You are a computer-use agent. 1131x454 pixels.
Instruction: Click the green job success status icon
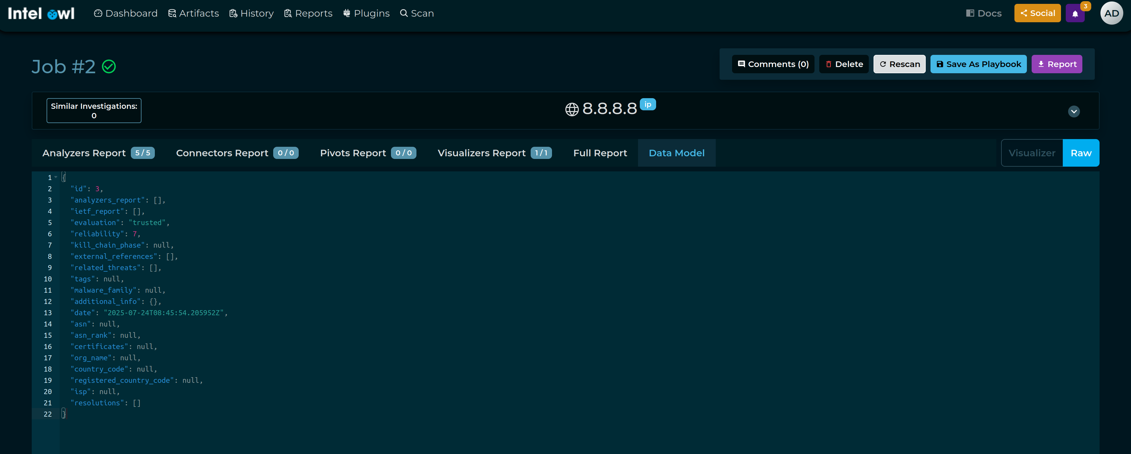coord(109,67)
